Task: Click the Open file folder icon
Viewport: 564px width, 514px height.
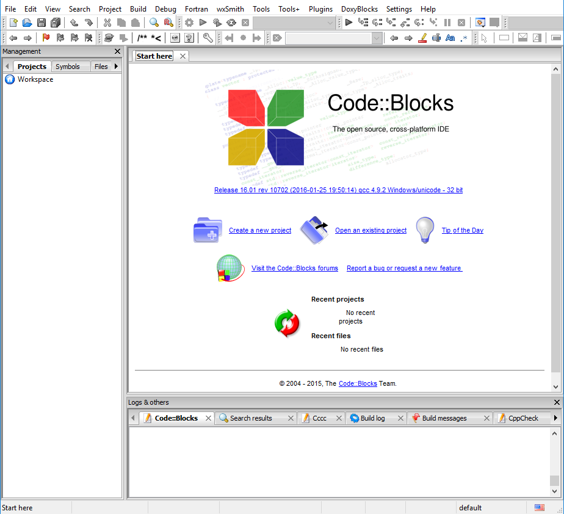Action: coord(27,23)
